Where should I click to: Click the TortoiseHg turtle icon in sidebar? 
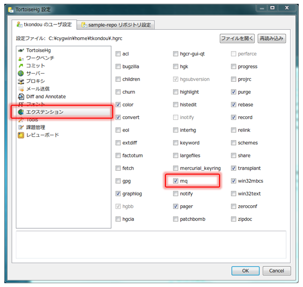coord(21,51)
